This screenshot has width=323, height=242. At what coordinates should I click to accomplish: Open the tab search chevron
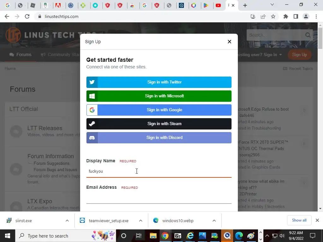272,4
